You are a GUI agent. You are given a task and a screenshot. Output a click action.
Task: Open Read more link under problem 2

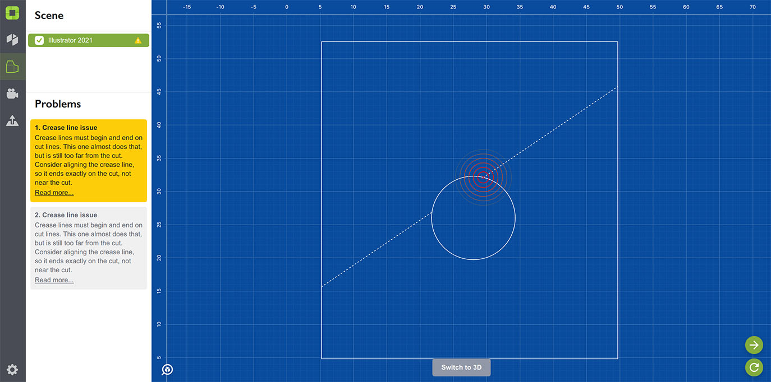click(x=54, y=279)
